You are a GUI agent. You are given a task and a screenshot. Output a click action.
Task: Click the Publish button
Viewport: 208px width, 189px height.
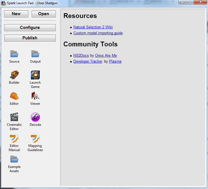pos(30,38)
